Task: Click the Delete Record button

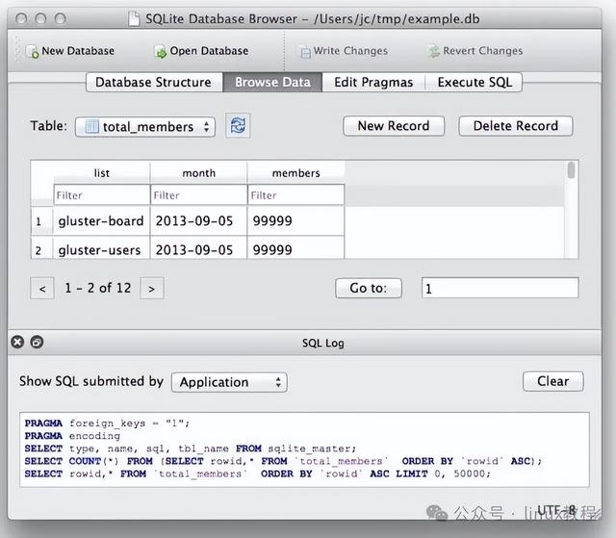Action: (516, 126)
